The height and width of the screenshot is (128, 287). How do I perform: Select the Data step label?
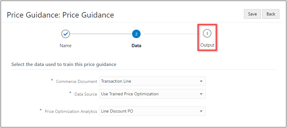click(136, 46)
